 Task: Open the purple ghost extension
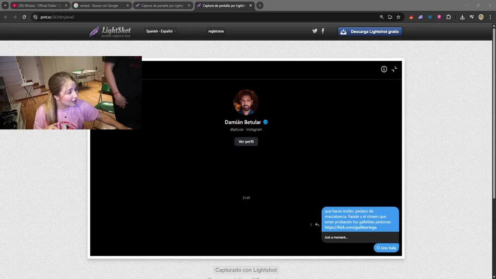[x=420, y=17]
